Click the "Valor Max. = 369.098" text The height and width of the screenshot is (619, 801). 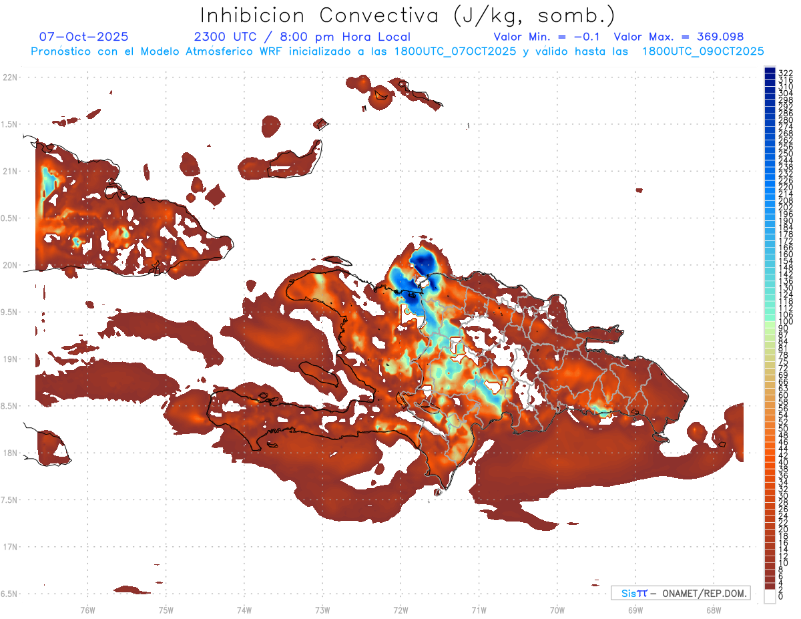[x=678, y=37]
